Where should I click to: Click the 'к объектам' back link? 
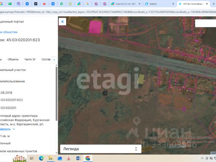click(9, 32)
